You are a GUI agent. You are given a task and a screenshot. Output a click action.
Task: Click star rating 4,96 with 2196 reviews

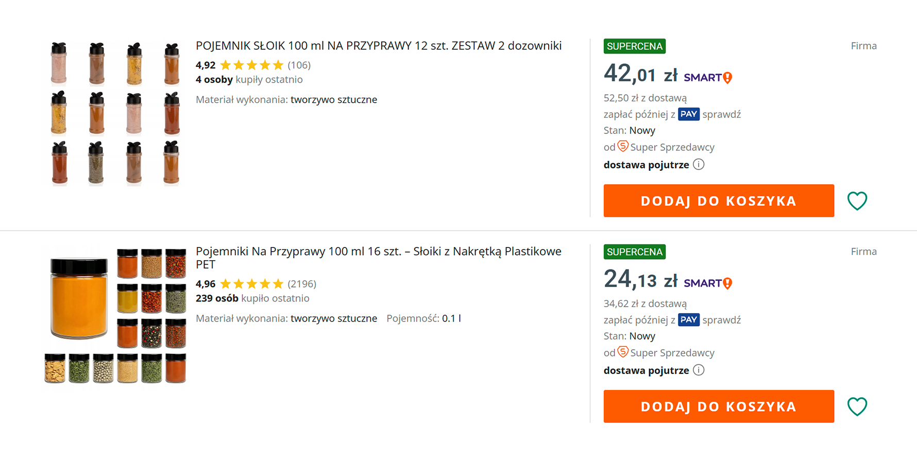click(252, 284)
